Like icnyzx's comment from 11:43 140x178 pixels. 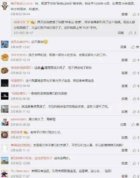tap(136, 112)
